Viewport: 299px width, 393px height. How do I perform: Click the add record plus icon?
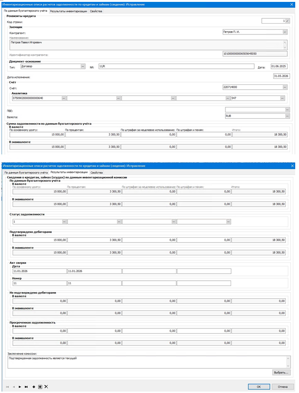pyautogui.click(x=33, y=387)
